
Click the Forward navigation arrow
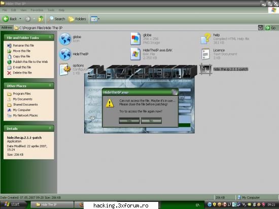[x=27, y=19]
